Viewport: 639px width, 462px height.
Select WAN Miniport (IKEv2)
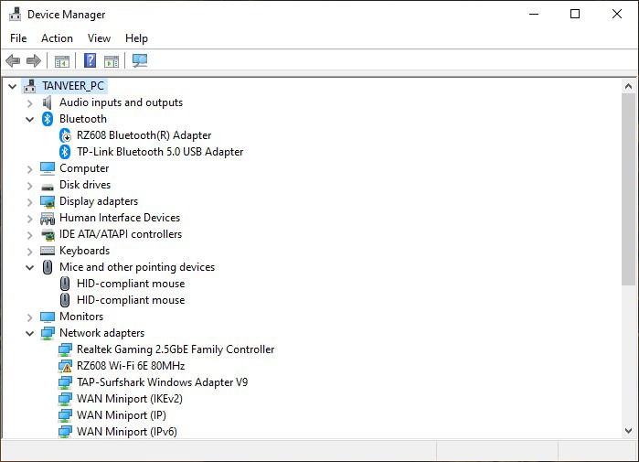pos(130,399)
